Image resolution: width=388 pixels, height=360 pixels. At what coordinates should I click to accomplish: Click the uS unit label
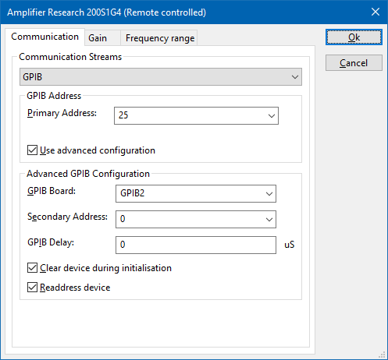click(290, 245)
